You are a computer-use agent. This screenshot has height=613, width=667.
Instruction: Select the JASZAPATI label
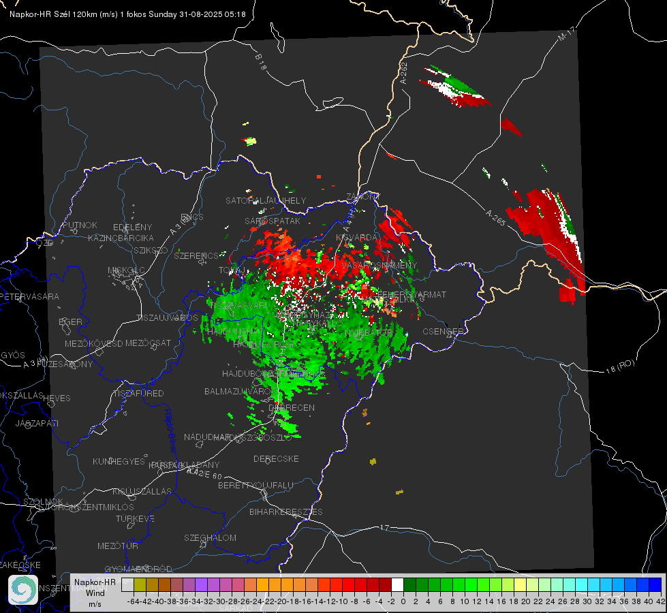[37, 423]
